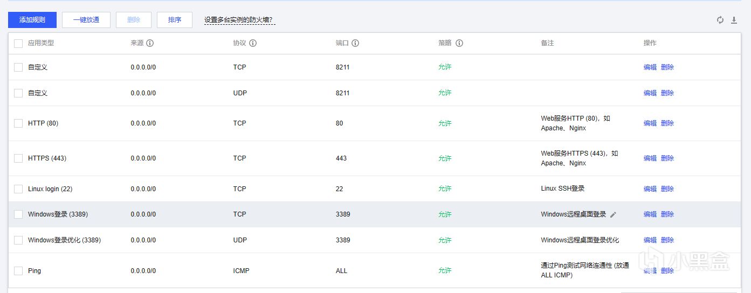Click the download icon above the table
This screenshot has height=293, width=751.
click(734, 20)
